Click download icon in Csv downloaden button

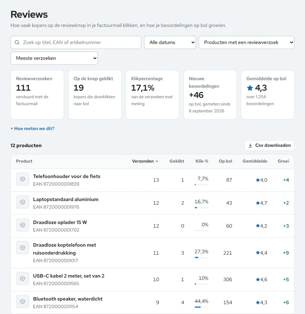tap(250, 146)
